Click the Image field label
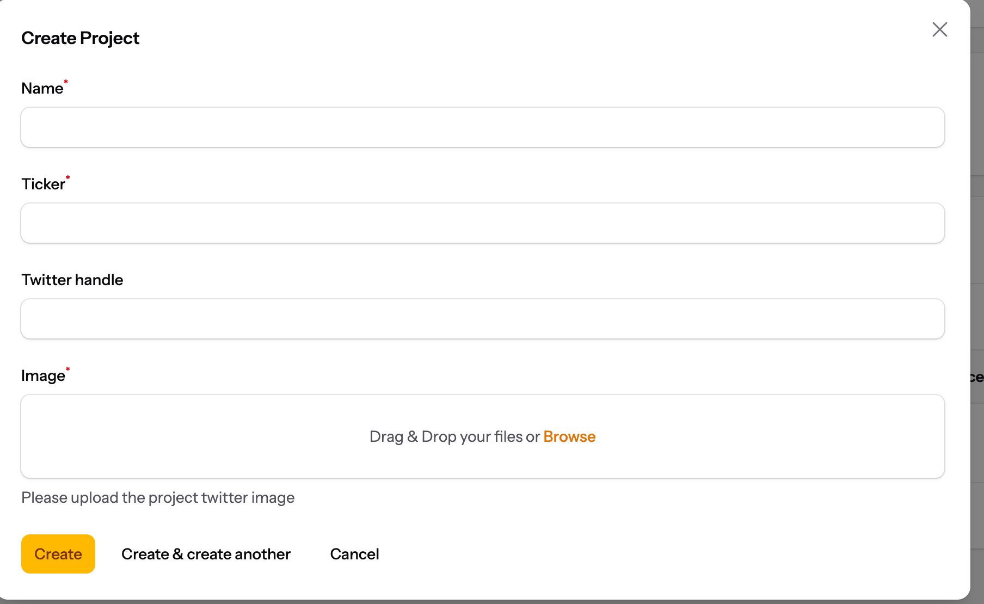The width and height of the screenshot is (984, 604). (x=42, y=376)
